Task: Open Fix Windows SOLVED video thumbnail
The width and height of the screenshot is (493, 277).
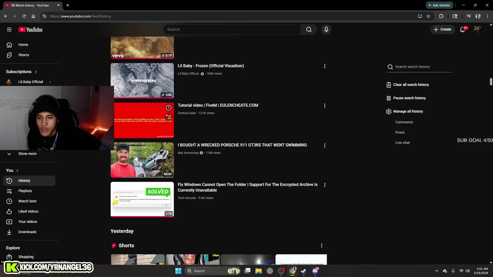Action: pyautogui.click(x=142, y=200)
